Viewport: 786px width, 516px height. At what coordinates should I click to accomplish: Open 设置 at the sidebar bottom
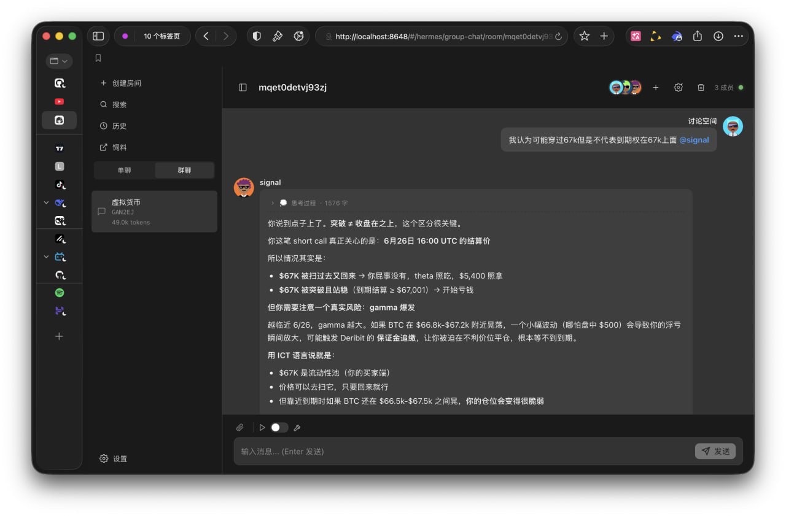pos(114,458)
